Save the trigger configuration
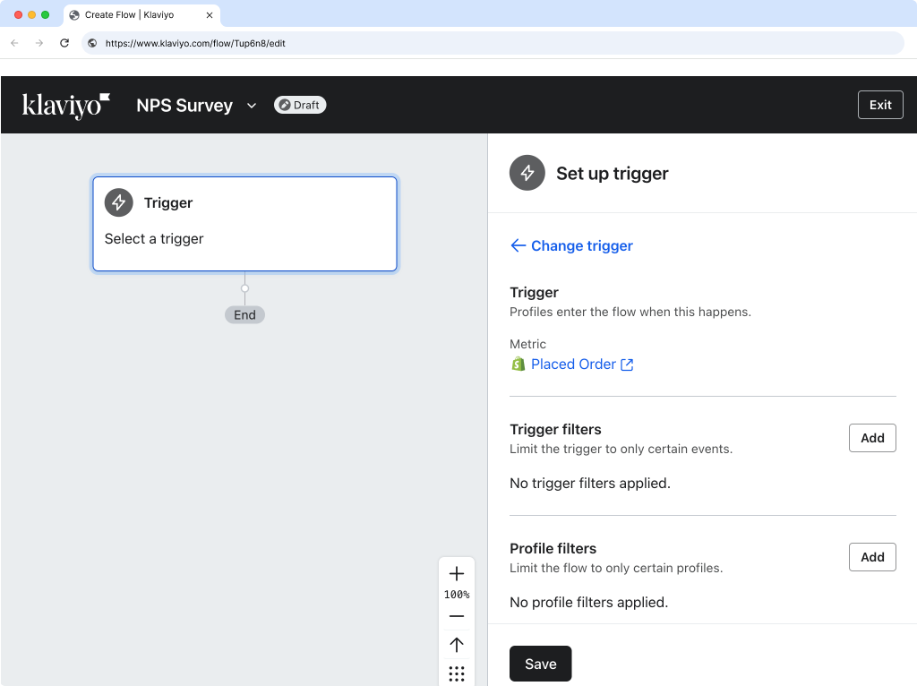This screenshot has width=917, height=686. click(540, 663)
